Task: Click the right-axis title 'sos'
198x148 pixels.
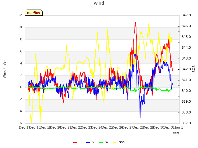Action: coord(194,69)
